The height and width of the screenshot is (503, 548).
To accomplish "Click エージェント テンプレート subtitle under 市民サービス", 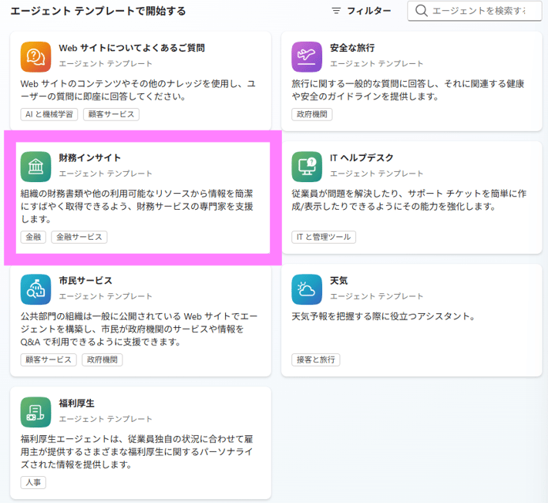I will (106, 296).
